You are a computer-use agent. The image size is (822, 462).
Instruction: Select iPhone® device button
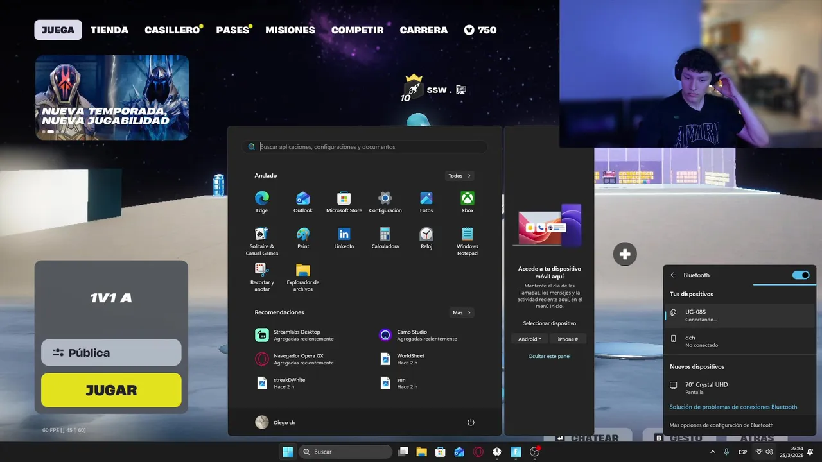568,339
